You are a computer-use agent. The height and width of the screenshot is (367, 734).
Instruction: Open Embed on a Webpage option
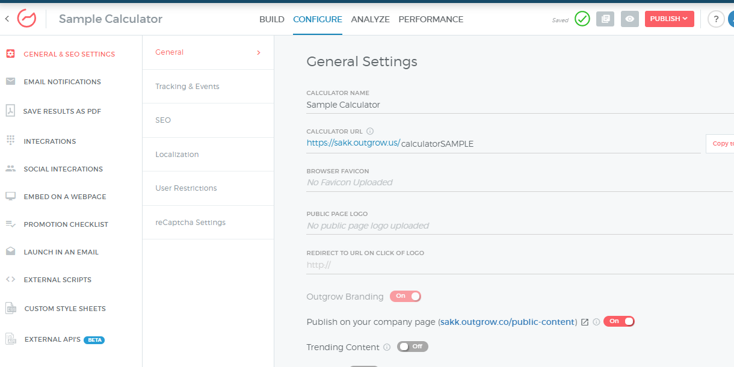click(65, 197)
